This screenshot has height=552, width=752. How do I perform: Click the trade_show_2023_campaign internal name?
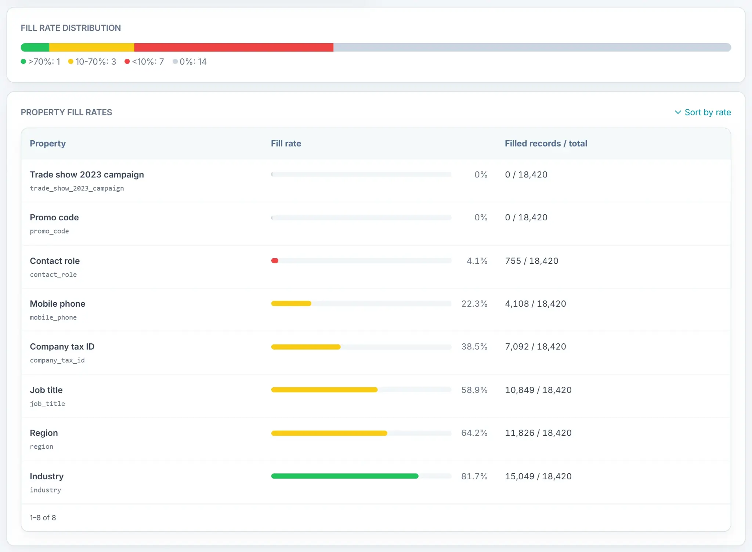coord(77,188)
